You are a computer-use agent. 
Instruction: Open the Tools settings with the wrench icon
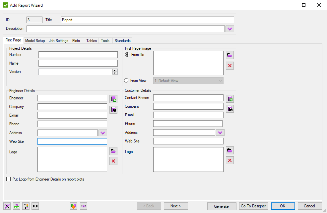[7, 206]
